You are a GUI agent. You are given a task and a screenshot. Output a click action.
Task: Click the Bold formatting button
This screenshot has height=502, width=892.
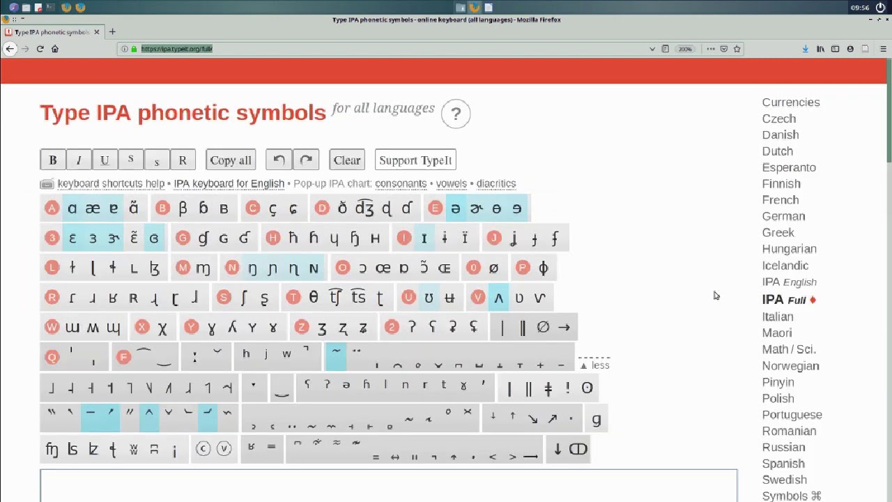[x=52, y=160]
